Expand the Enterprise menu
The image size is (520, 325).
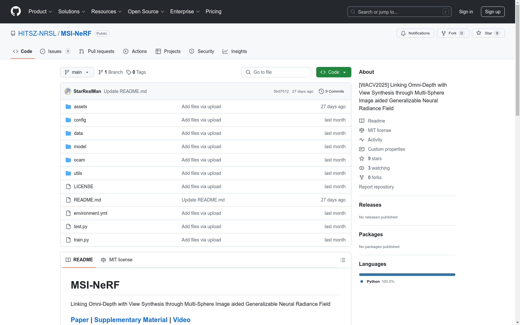coord(185,11)
